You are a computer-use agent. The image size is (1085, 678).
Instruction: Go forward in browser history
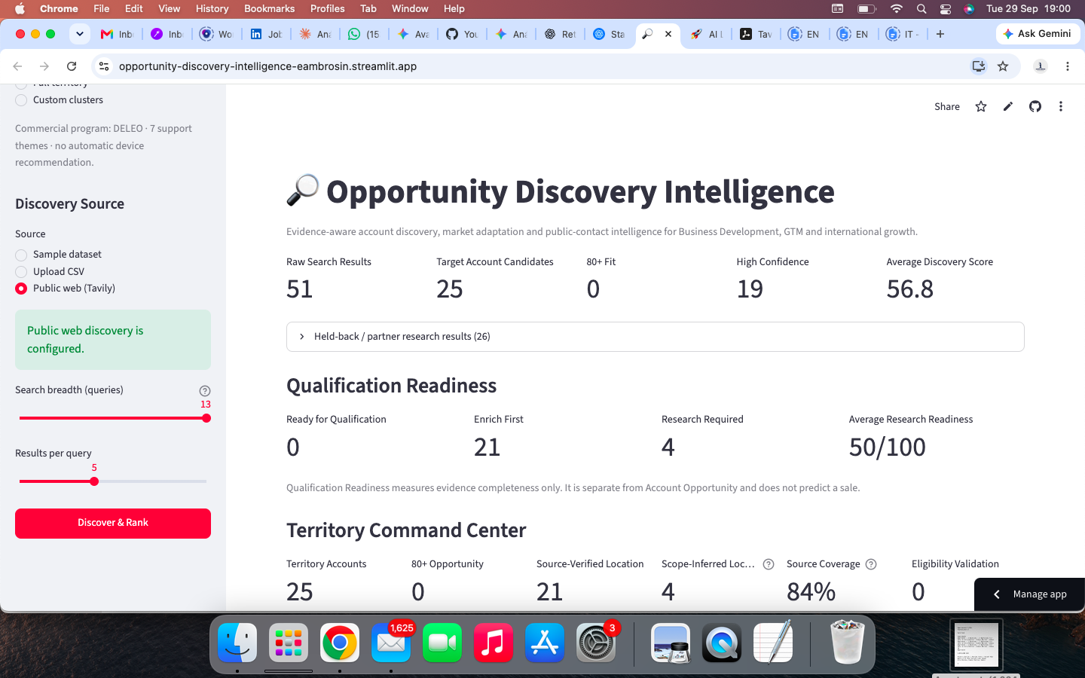pyautogui.click(x=44, y=66)
